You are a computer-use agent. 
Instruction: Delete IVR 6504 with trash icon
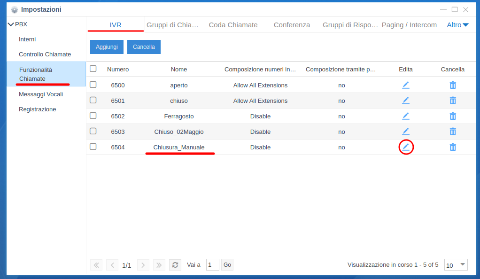pos(453,147)
